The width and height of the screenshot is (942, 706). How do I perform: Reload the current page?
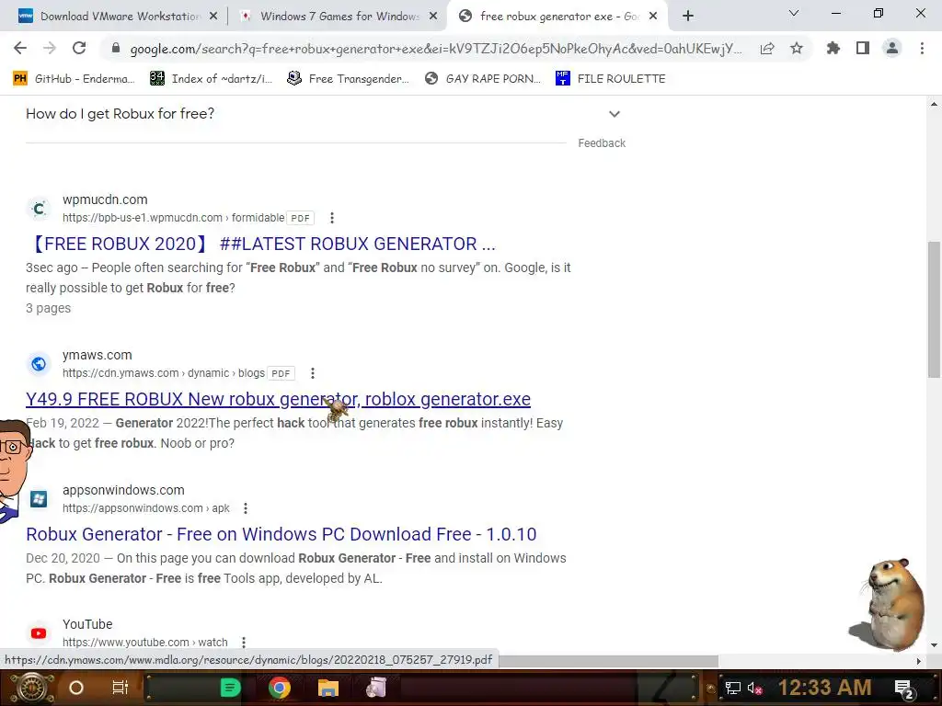pos(79,48)
